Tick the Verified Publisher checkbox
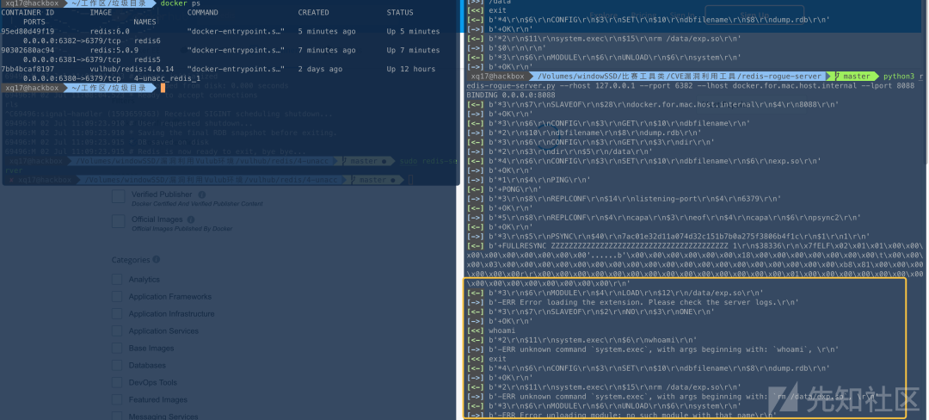The height and width of the screenshot is (420, 929). [119, 196]
